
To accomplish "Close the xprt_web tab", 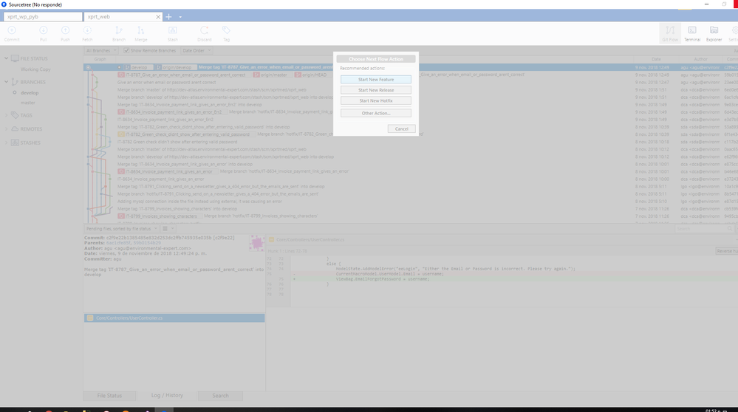I will tap(158, 16).
